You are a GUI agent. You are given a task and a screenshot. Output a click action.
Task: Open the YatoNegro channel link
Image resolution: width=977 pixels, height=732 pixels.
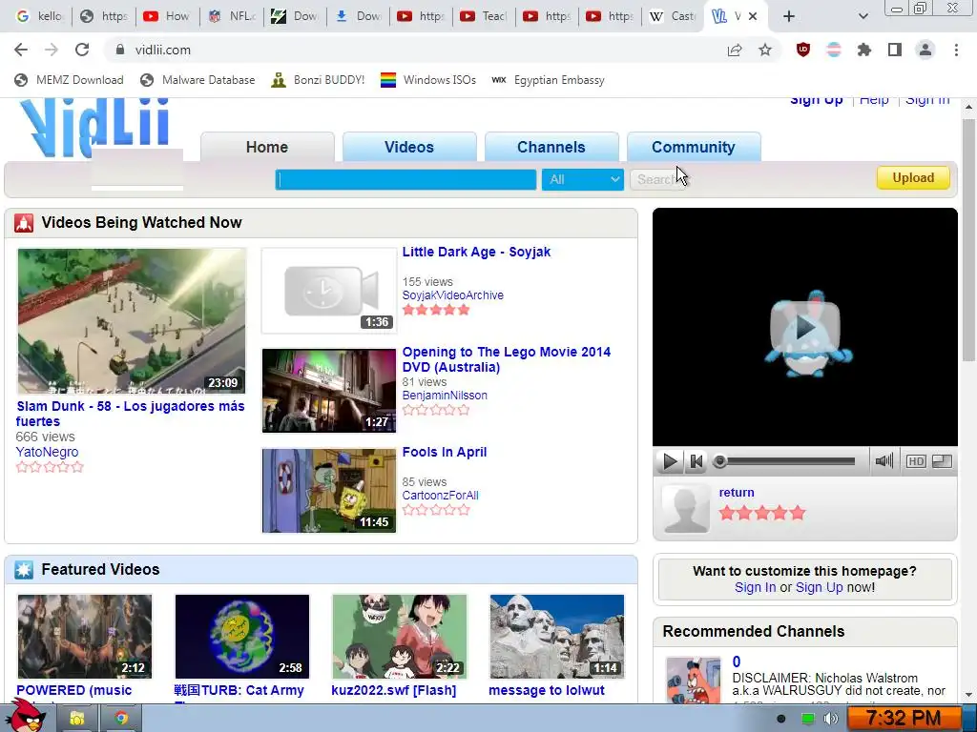[47, 452]
